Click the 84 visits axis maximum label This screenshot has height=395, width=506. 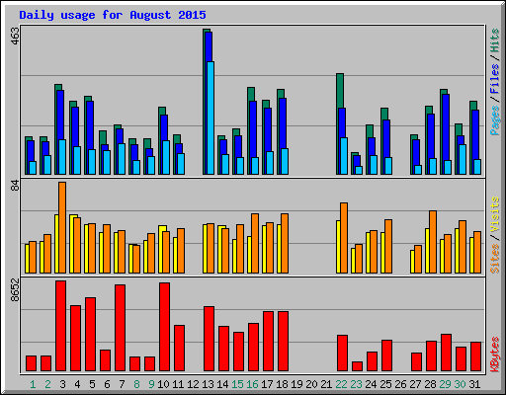(x=15, y=186)
